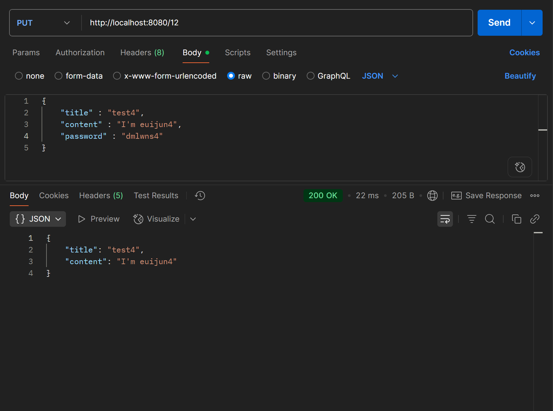Click the search response icon
Screen dimensions: 553x411
(490, 219)
